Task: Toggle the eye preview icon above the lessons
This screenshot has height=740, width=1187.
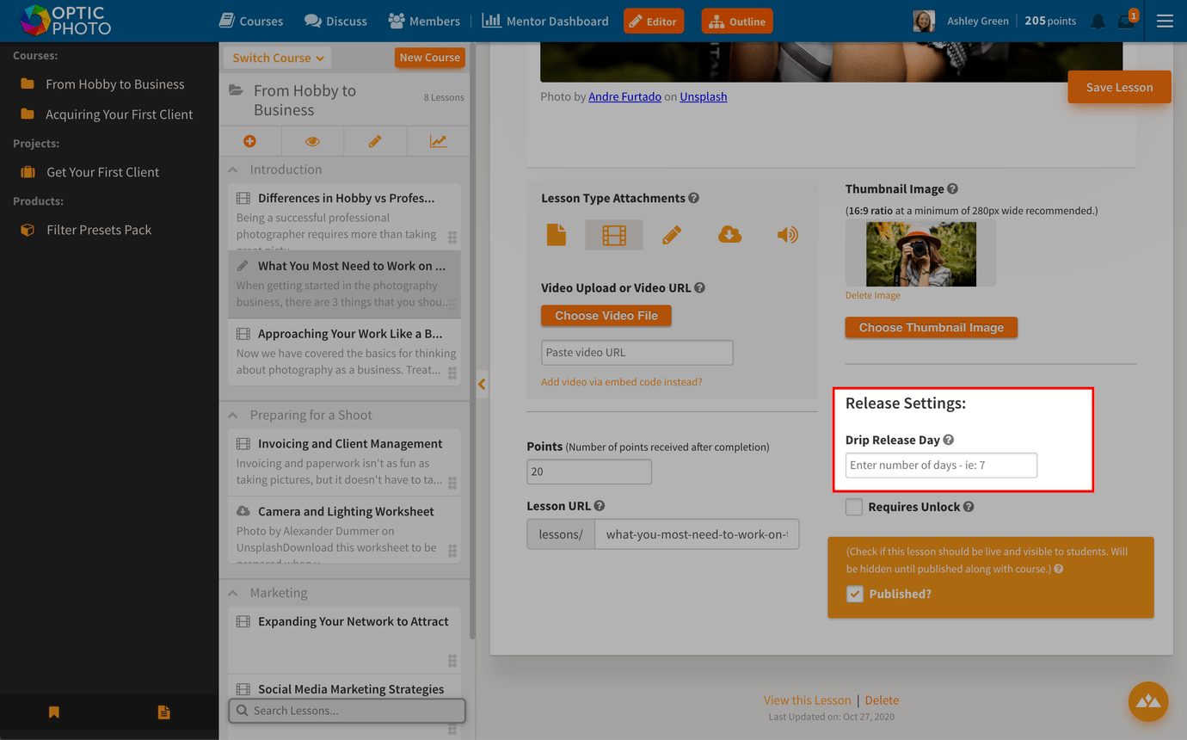Action: [312, 140]
